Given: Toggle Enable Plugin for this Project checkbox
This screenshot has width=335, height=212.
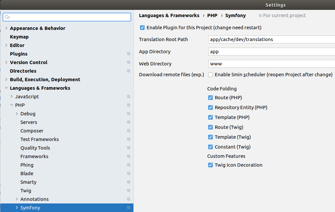Looking at the screenshot, I should click(x=142, y=28).
